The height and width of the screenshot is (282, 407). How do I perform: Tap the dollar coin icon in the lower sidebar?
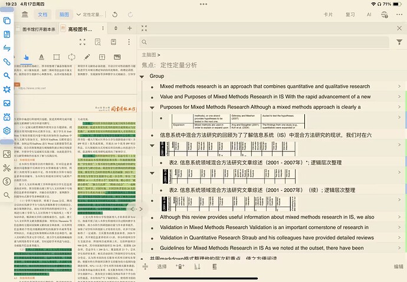(6, 181)
